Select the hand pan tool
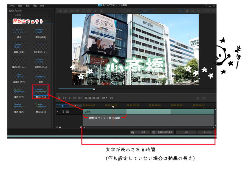The image size is (245, 169). (187, 11)
